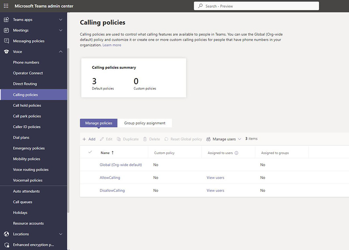Click the Reset Global policy icon
349x250 pixels.
coord(166,139)
